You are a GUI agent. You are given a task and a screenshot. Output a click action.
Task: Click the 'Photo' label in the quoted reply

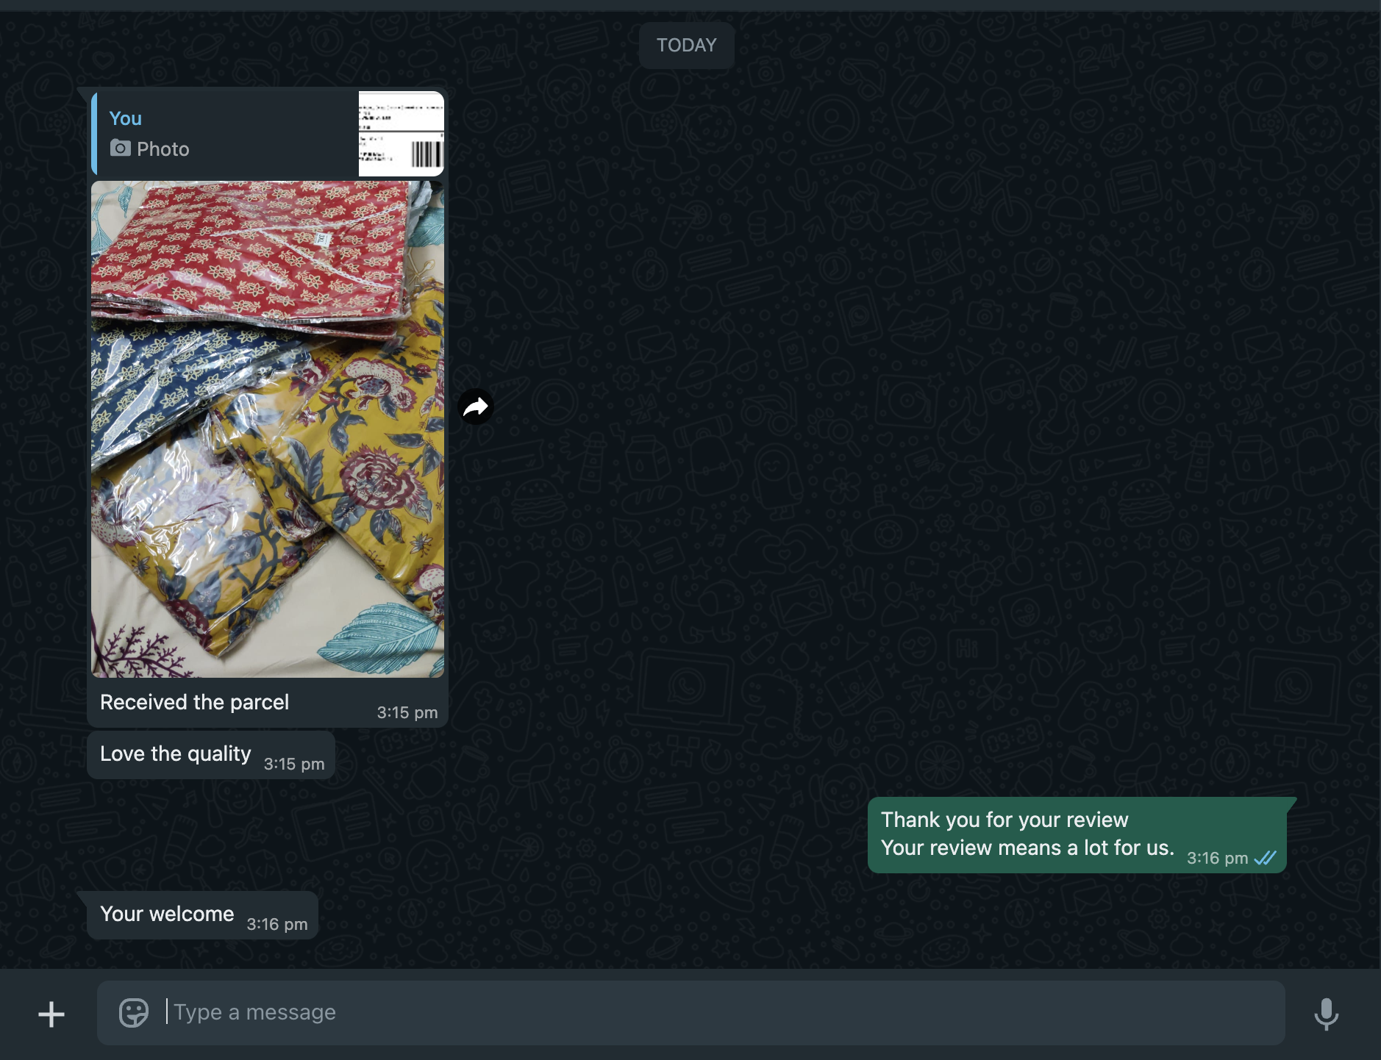163,149
